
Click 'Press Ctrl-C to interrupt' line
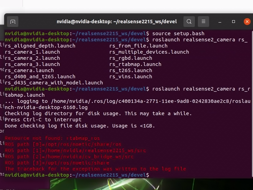[43, 120]
